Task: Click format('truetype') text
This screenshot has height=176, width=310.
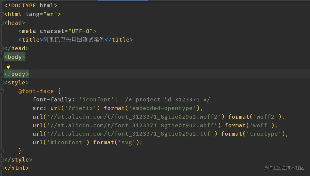Action: pos(253,134)
